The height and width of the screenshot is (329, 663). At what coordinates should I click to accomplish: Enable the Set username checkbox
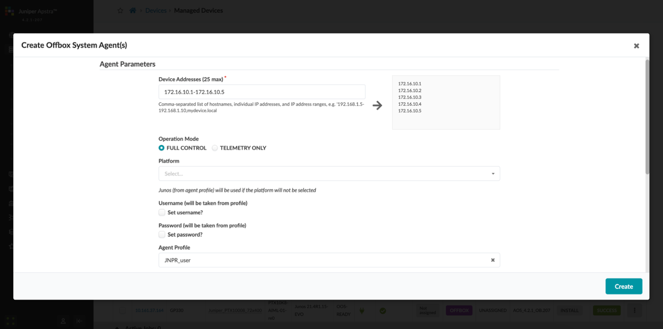pyautogui.click(x=162, y=212)
